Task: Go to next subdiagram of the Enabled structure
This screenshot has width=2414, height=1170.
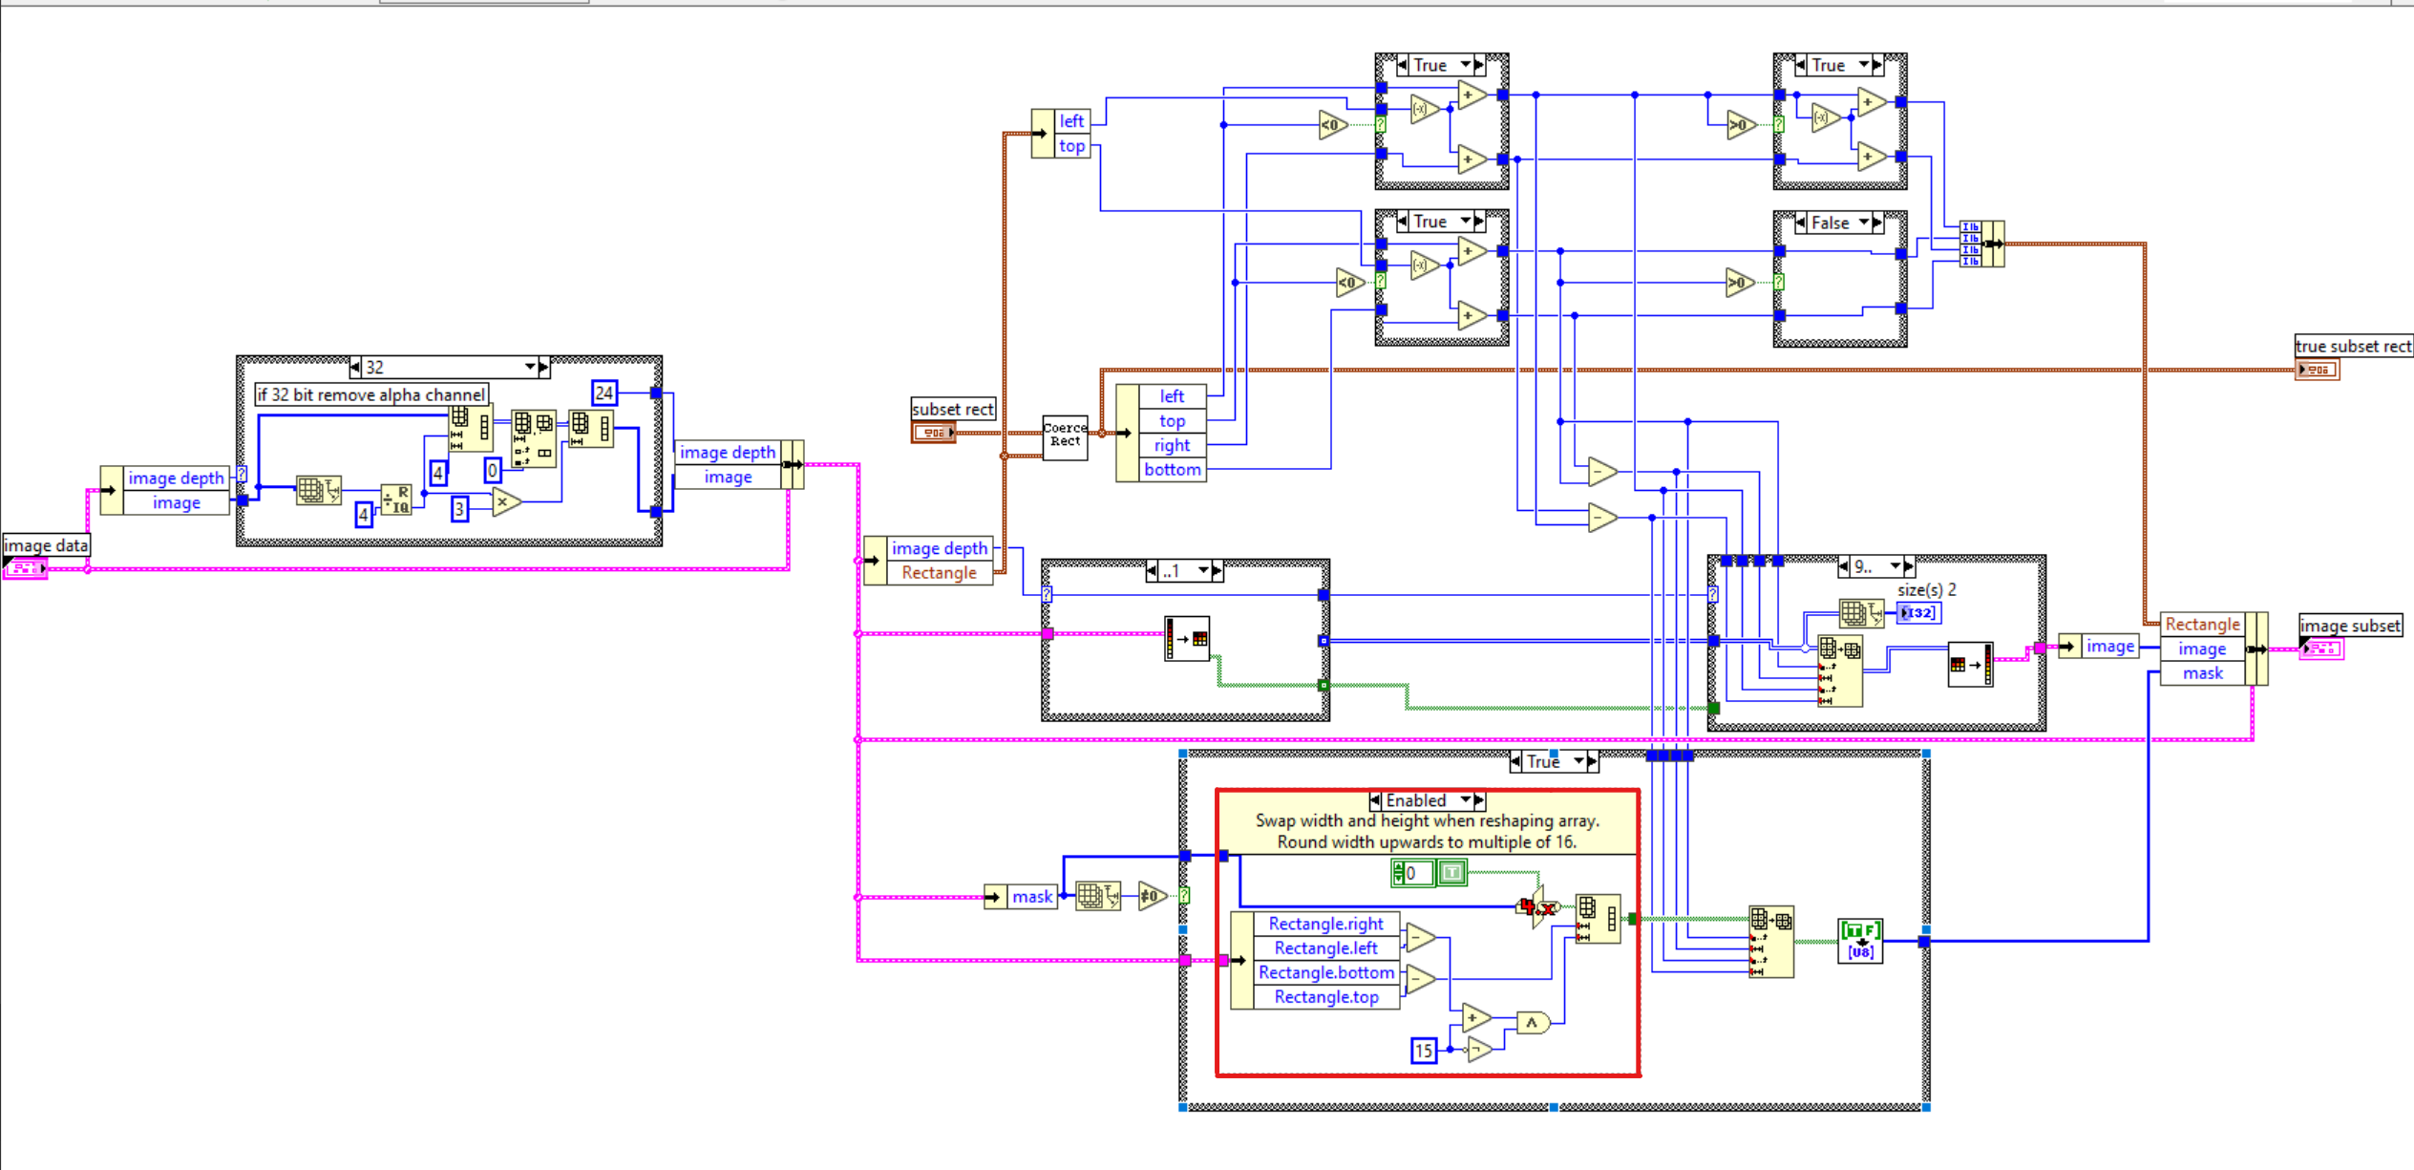Action: pos(1480,800)
